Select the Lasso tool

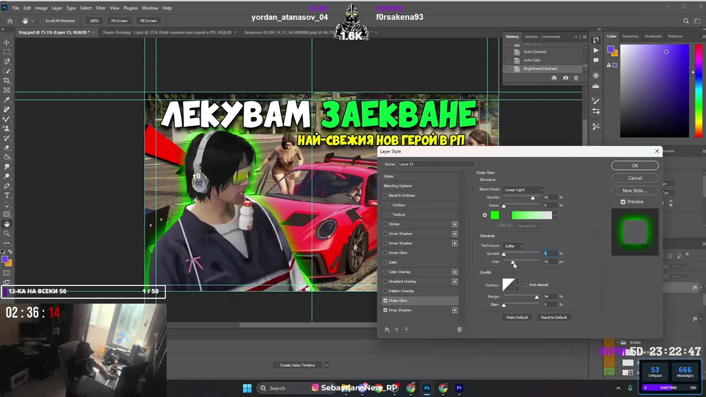tap(7, 61)
